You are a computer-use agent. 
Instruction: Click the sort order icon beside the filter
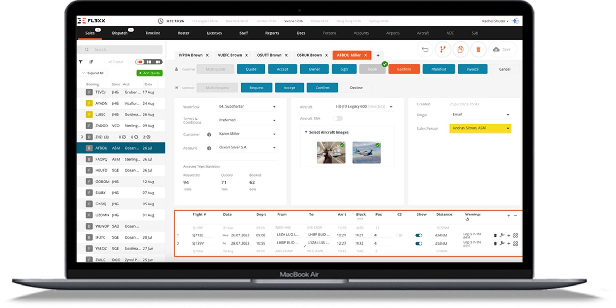coord(91,62)
